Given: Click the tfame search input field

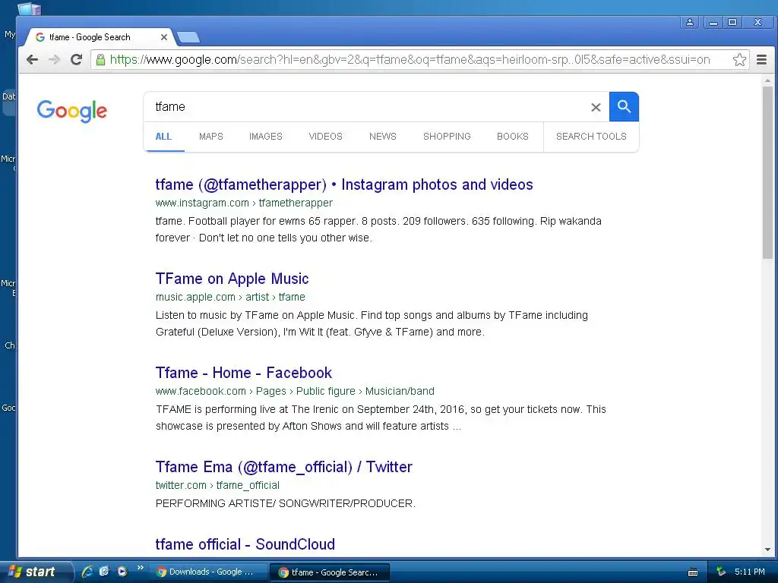Looking at the screenshot, I should click(x=367, y=106).
